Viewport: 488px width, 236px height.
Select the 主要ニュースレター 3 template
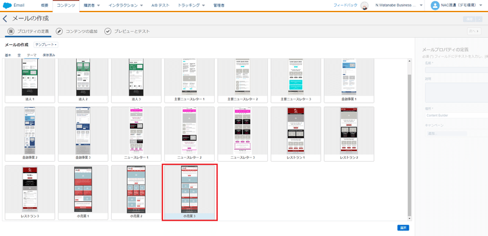(296, 80)
